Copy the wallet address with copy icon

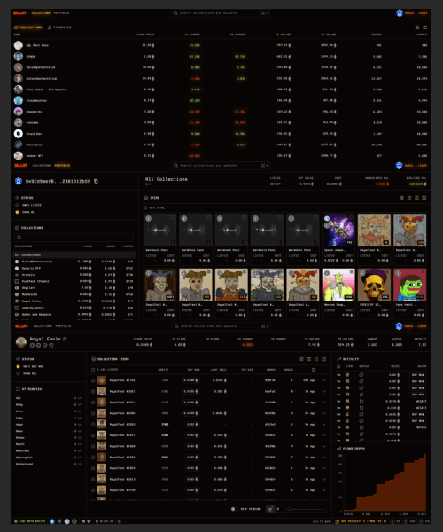coord(97,181)
